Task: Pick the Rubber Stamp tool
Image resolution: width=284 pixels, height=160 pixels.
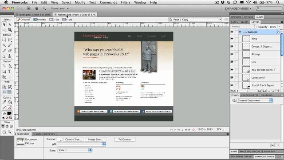Action: [10, 56]
